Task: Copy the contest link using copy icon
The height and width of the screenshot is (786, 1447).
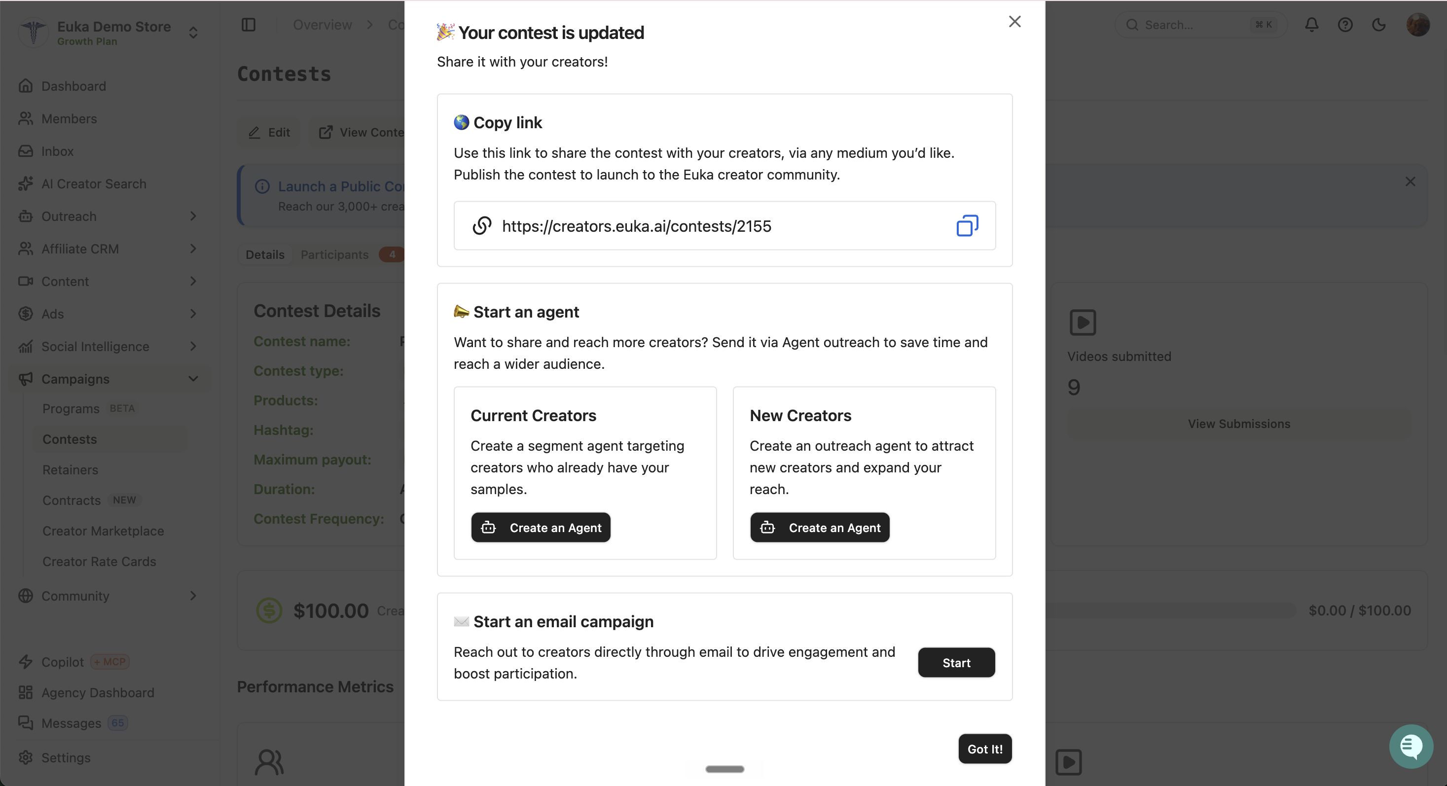Action: point(967,226)
